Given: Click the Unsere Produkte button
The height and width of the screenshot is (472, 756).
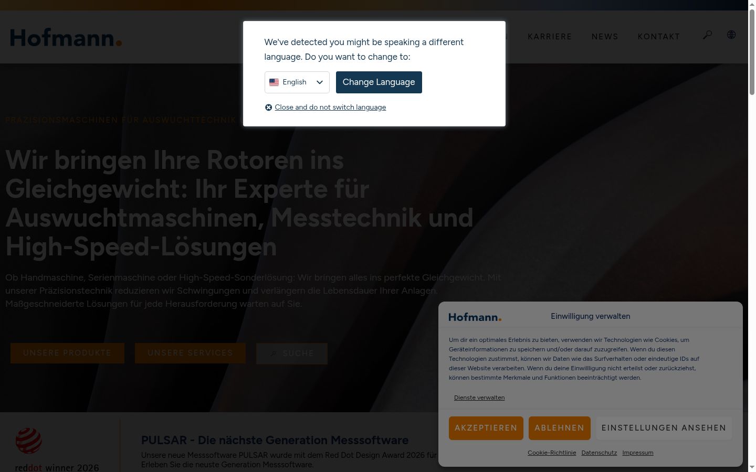Looking at the screenshot, I should point(67,353).
